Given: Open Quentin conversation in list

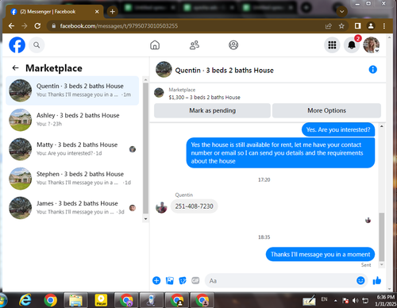Looking at the screenshot, I should [x=72, y=90].
